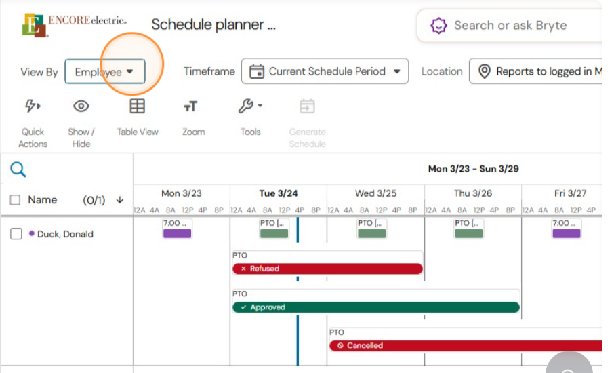Click the Search or ask Bryte field
614x373 pixels.
click(510, 26)
